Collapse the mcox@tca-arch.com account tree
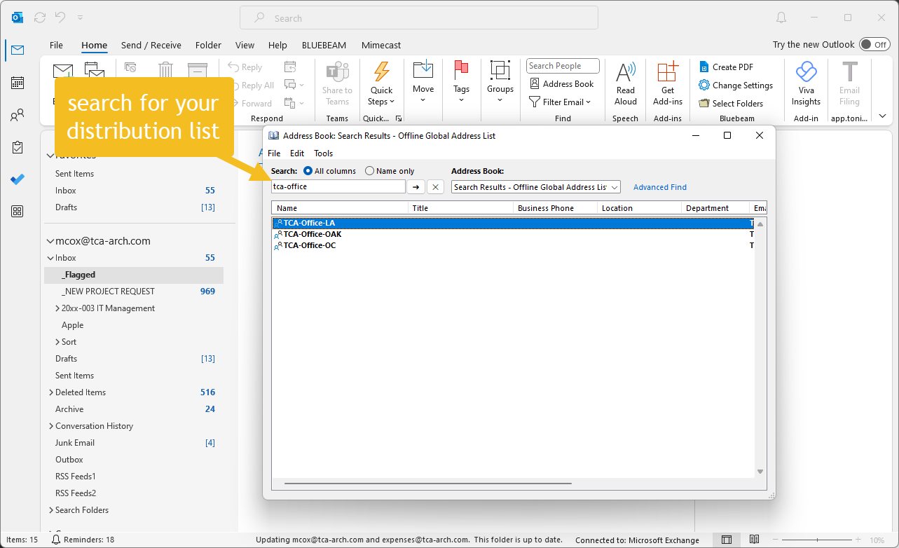 (50, 241)
